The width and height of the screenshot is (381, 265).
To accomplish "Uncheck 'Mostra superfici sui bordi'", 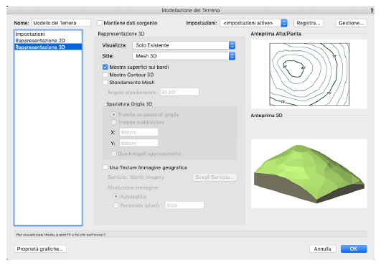I will coord(105,67).
